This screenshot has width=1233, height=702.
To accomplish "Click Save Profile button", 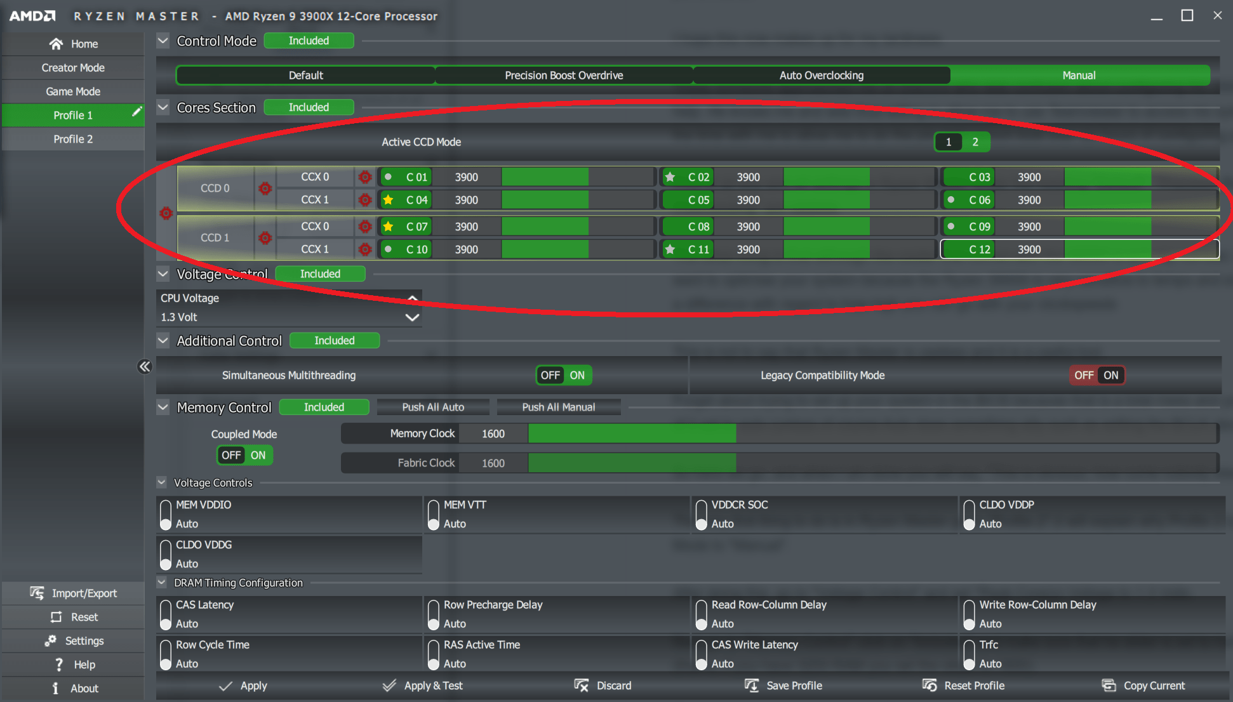I will (783, 685).
